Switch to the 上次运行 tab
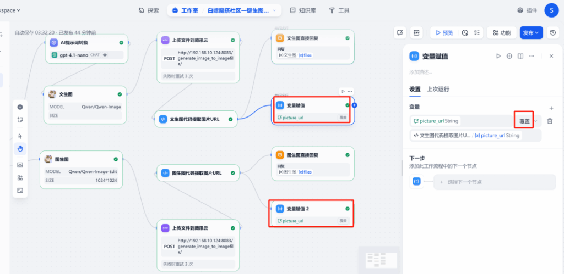Viewport: 564px width, 274px height. [438, 89]
